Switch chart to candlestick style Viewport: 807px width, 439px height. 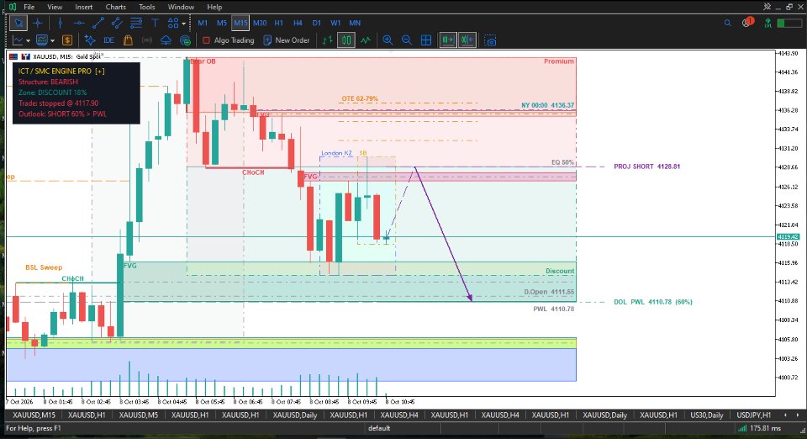click(346, 40)
